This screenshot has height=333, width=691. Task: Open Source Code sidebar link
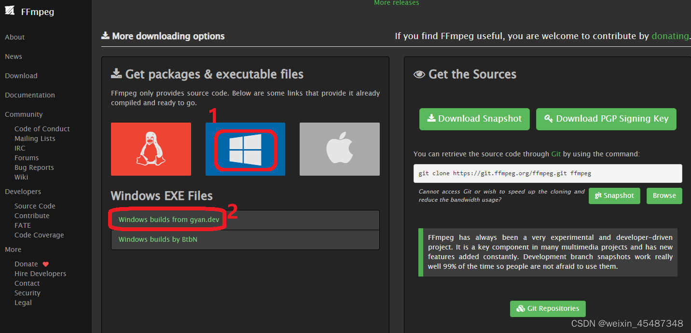pos(35,206)
